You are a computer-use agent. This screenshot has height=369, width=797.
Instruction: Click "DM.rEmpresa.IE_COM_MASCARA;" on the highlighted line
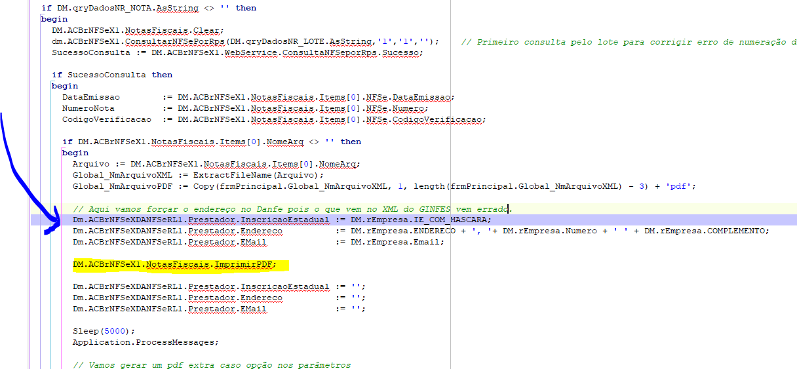coord(421,220)
